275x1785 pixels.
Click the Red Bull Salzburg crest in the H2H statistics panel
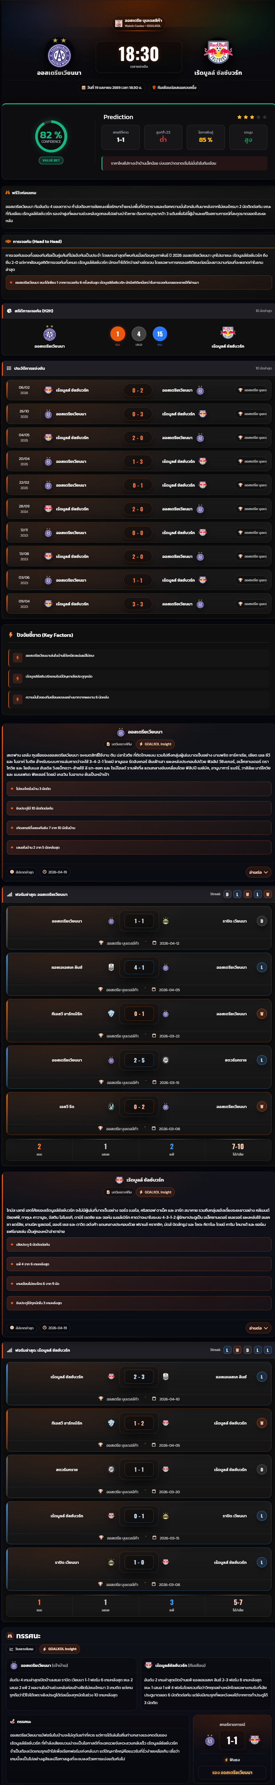[227, 333]
